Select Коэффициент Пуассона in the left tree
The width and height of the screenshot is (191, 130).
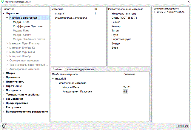28,26
